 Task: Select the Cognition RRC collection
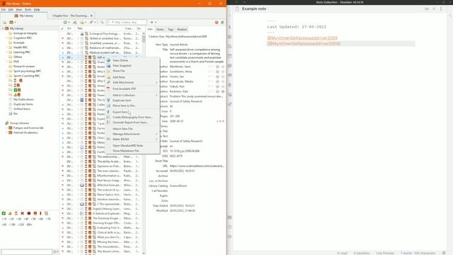coord(23,38)
